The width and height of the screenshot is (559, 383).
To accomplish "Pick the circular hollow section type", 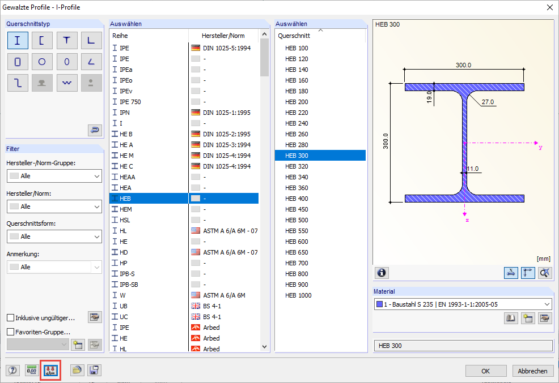I will point(42,62).
